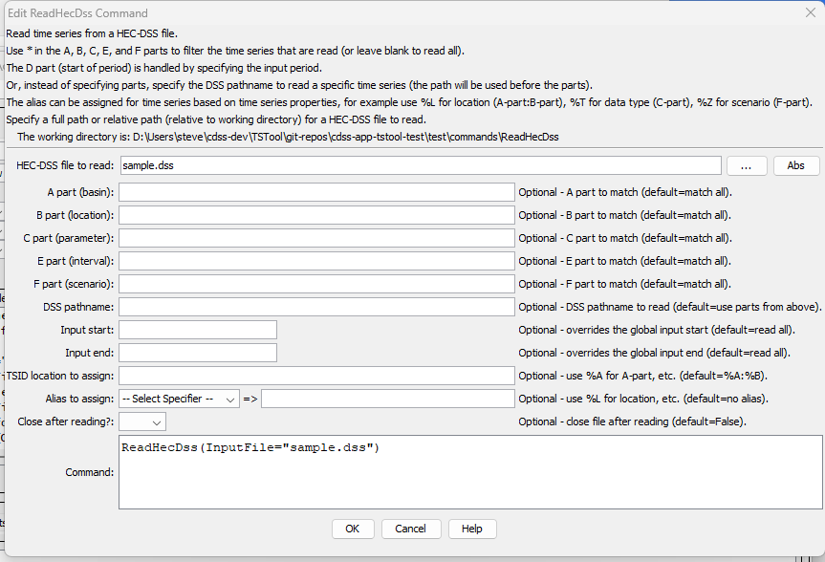
Task: Click the 'The D part (start of period)' instruction line
Action: [x=163, y=68]
